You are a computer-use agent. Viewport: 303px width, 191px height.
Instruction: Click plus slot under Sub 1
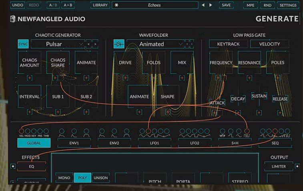(58, 112)
